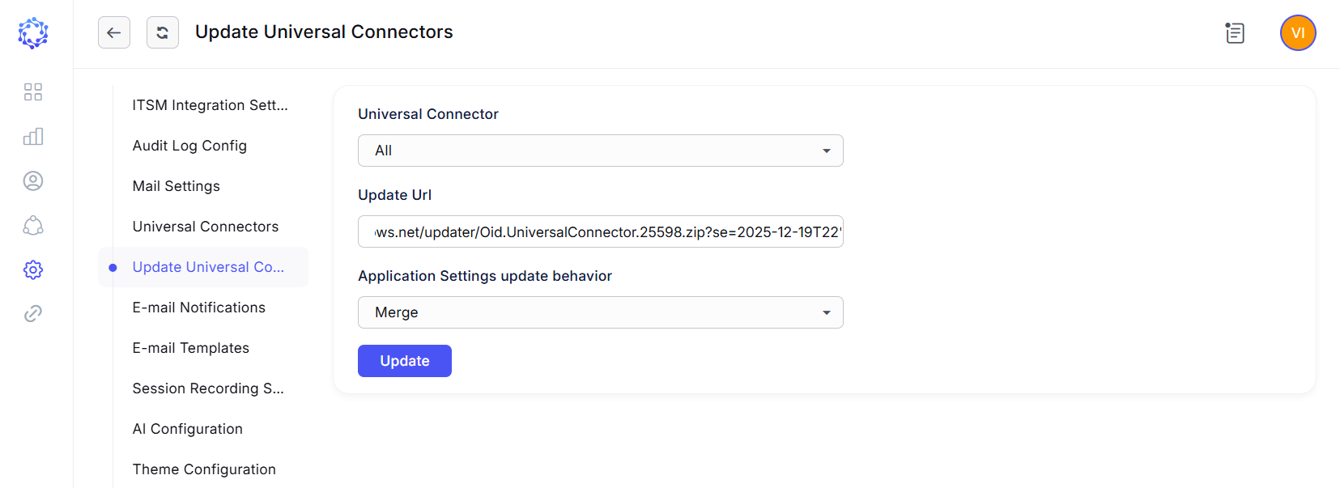1340x488 pixels.
Task: Open the settings gear icon in sidebar
Action: pos(33,269)
